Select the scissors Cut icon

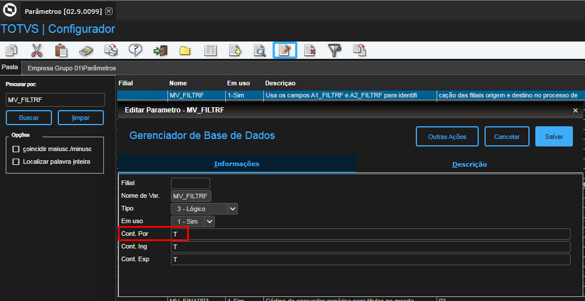(36, 50)
